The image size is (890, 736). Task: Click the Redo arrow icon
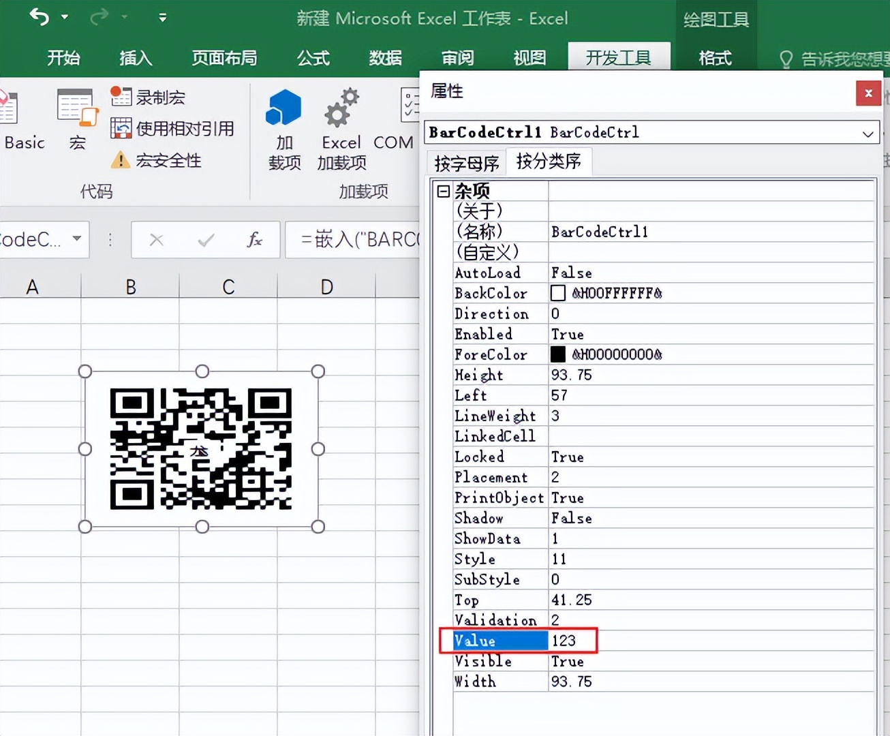pyautogui.click(x=99, y=17)
